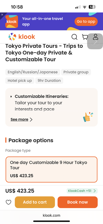Tap the English/Russian/Japanese tag
The height and width of the screenshot is (224, 103).
[33, 72]
